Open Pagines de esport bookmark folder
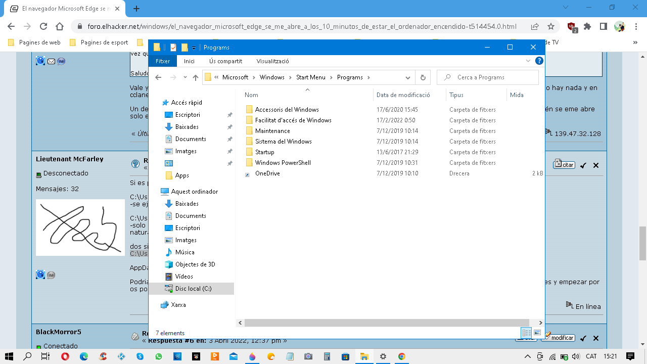Viewport: 647px width, 364px height. (x=99, y=42)
